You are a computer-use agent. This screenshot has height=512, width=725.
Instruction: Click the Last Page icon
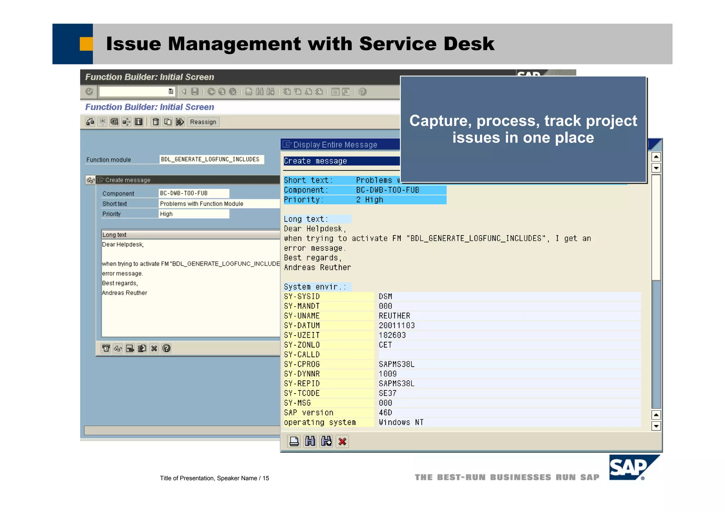pos(319,92)
